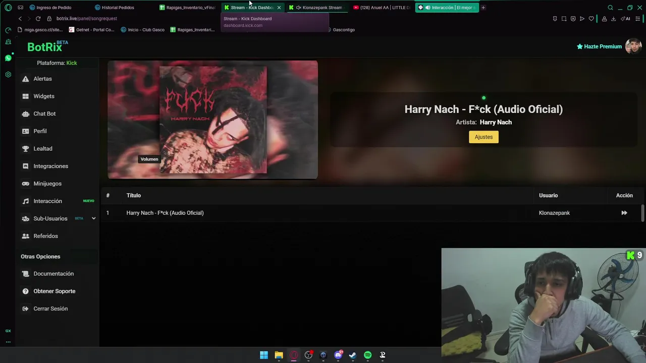Skip song with fast-forward icon
This screenshot has width=646, height=363.
pos(624,213)
